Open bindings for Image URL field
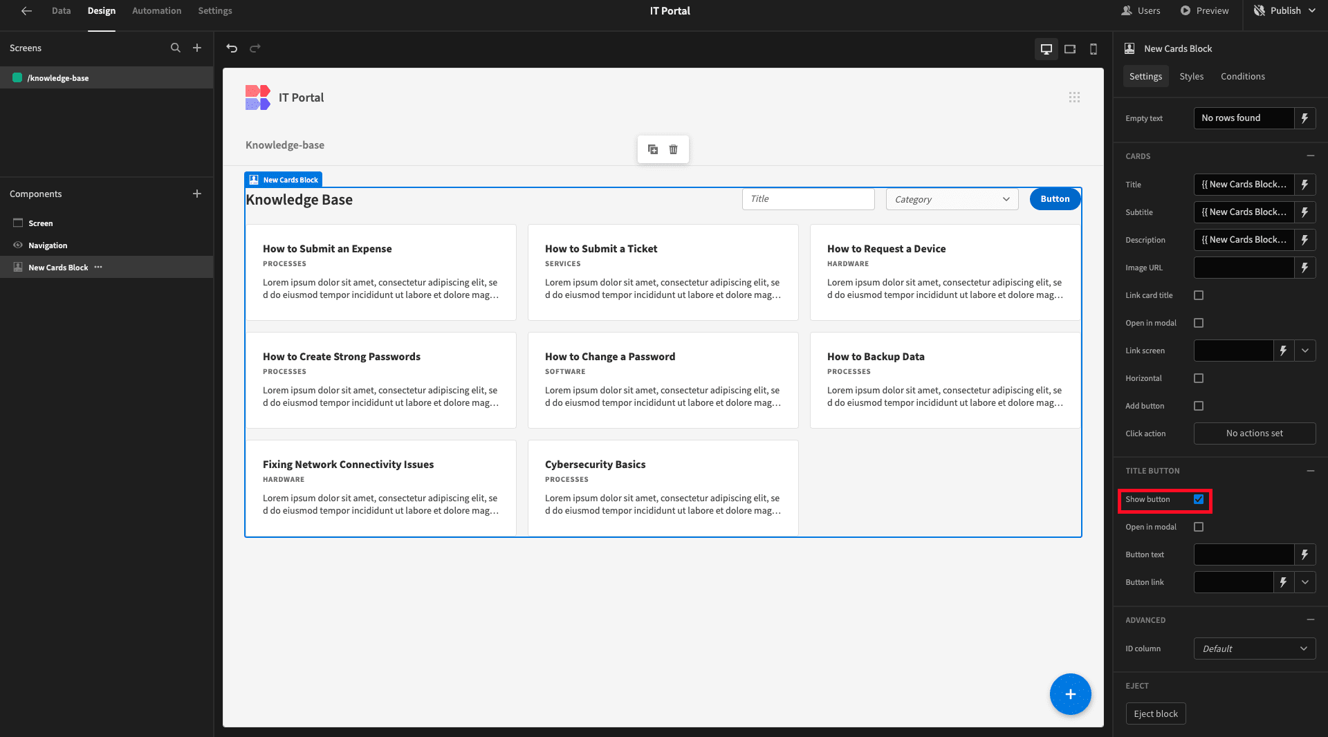 point(1305,268)
